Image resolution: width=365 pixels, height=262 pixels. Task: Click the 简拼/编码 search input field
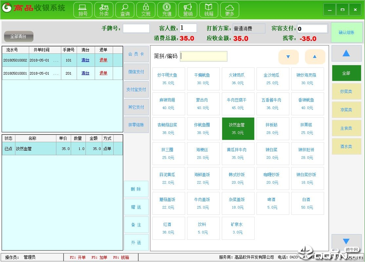(203, 56)
